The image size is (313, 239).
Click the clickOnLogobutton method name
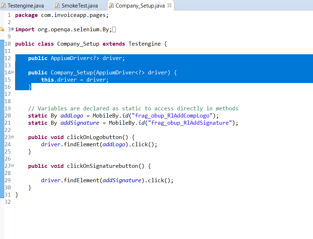94,137
